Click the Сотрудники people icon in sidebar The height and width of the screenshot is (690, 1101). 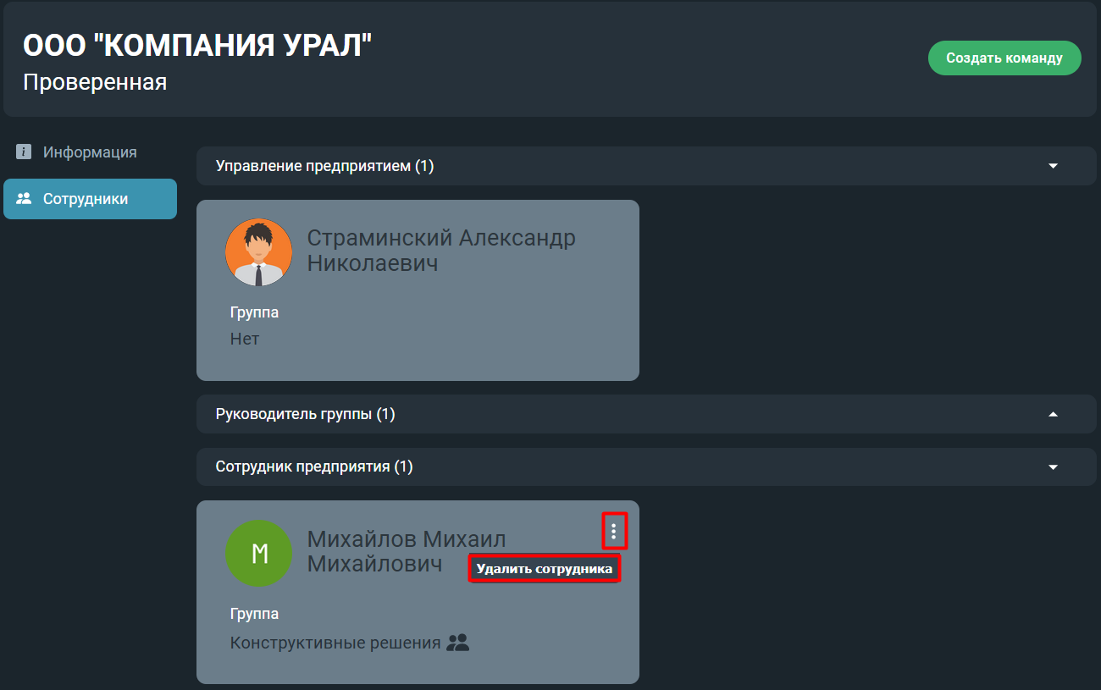coord(24,199)
